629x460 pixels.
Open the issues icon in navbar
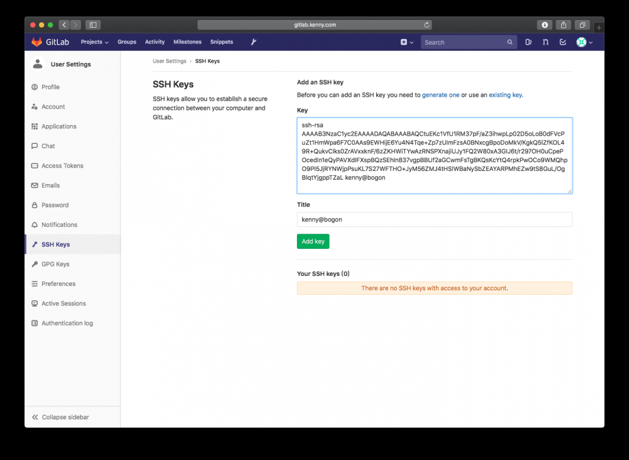coord(528,42)
